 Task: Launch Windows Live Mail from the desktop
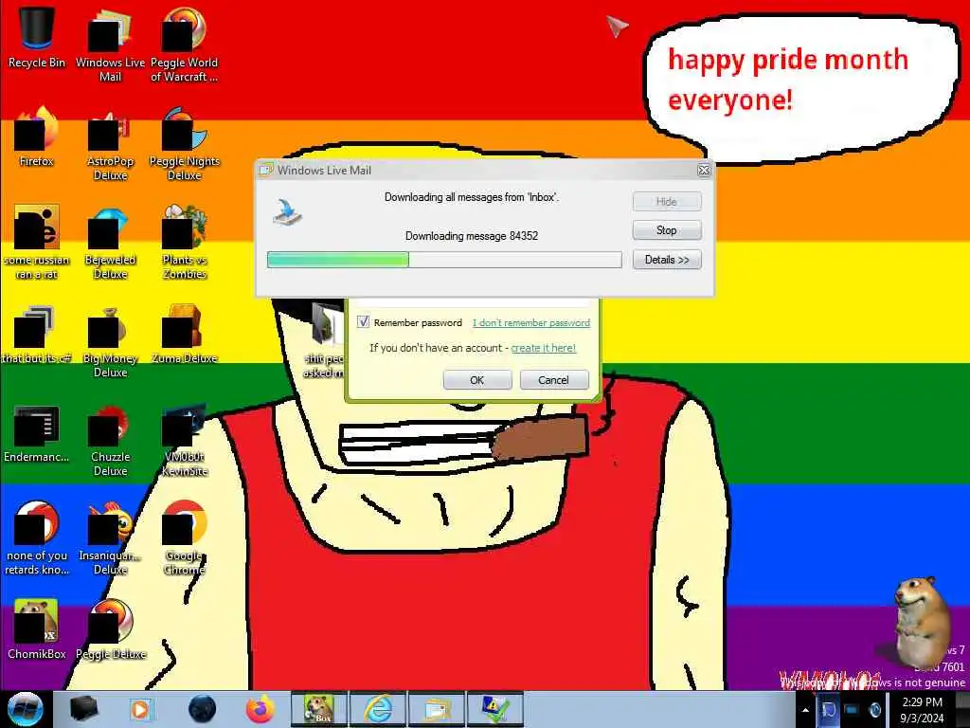click(110, 44)
